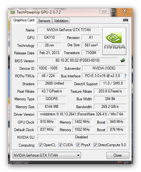Close the window with the X button
The height and width of the screenshot is (172, 141).
[124, 11]
